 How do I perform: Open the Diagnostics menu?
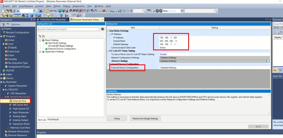pos(79,6)
